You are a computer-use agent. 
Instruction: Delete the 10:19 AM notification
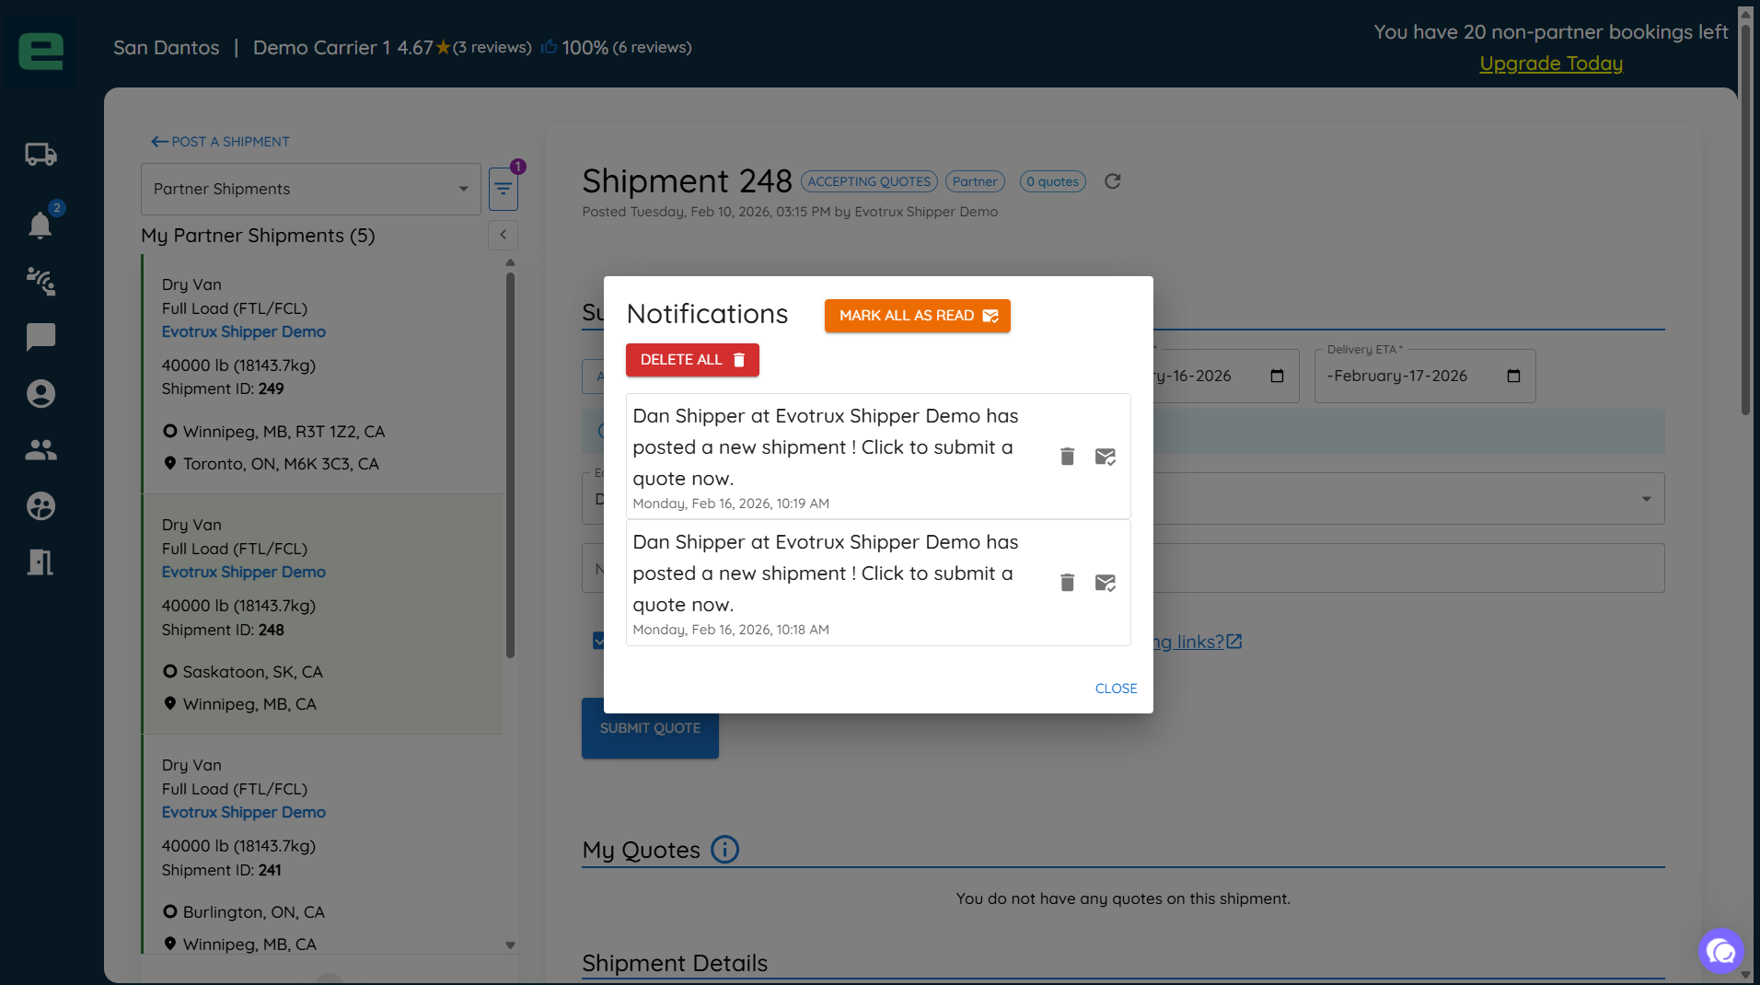(x=1067, y=457)
